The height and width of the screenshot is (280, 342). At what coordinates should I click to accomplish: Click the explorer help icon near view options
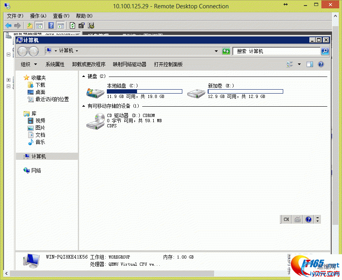[321, 64]
